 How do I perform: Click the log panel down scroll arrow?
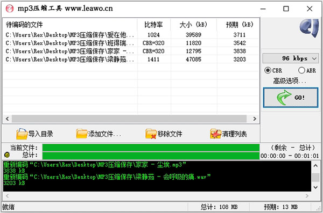click(x=315, y=187)
